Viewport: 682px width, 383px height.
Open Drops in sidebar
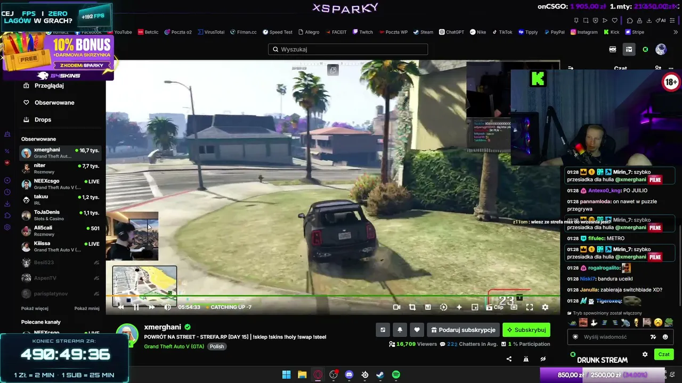click(43, 120)
